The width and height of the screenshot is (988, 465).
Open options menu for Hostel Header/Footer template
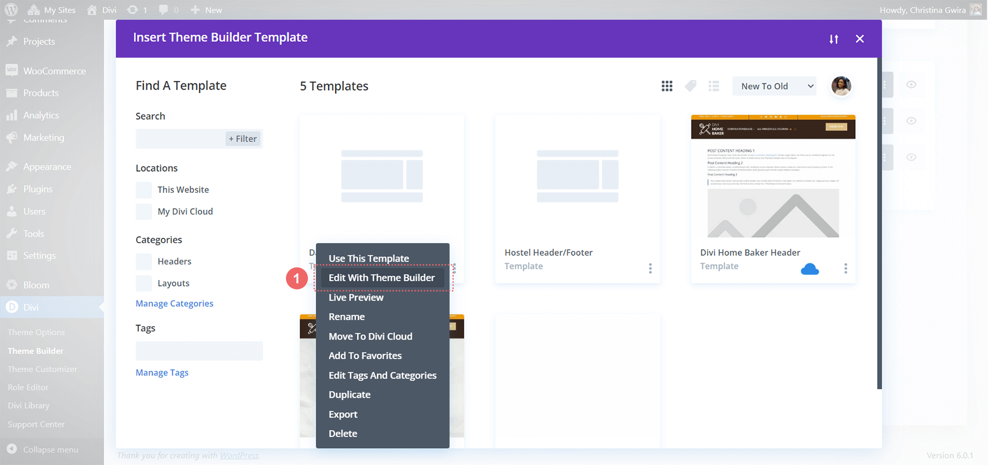pos(650,268)
